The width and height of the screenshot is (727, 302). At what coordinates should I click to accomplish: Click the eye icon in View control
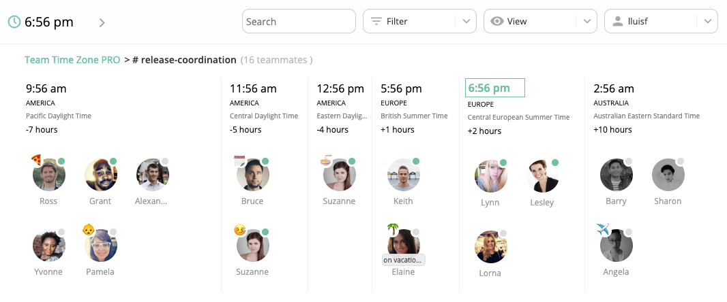tap(497, 21)
